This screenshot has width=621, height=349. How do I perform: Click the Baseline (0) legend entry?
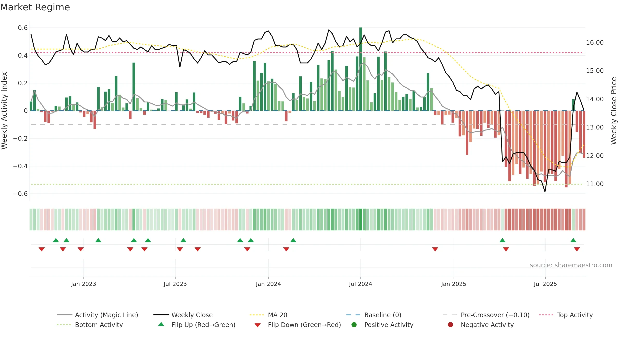pos(374,315)
